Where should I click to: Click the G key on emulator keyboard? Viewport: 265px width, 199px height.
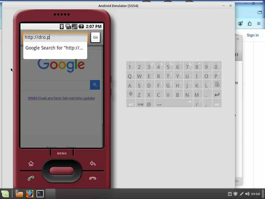click(169, 85)
